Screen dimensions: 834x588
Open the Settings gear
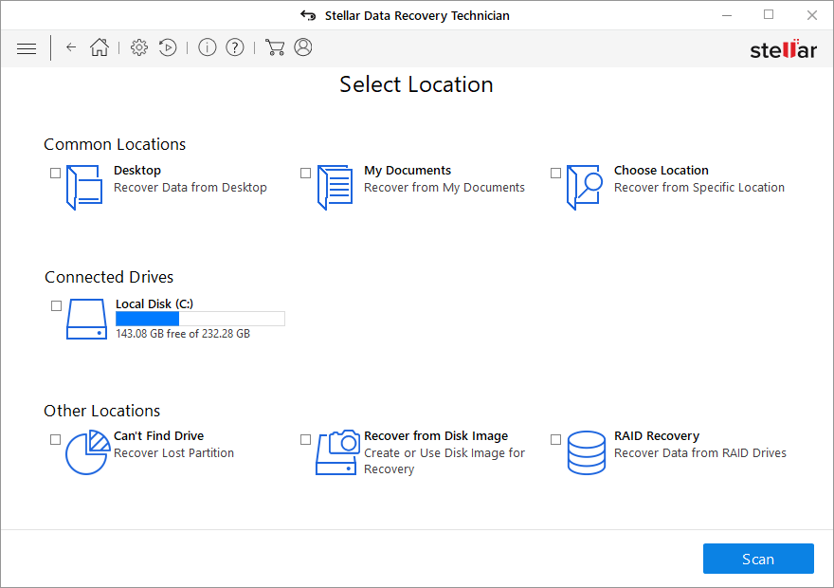[x=139, y=47]
